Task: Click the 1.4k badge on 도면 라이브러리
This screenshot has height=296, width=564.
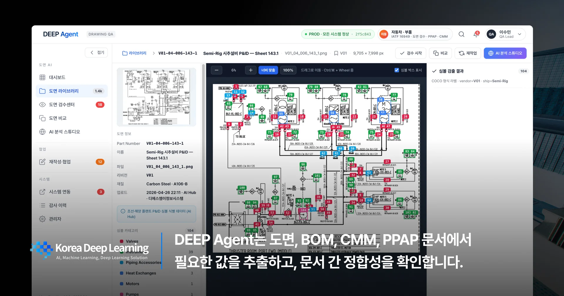Action: click(99, 91)
